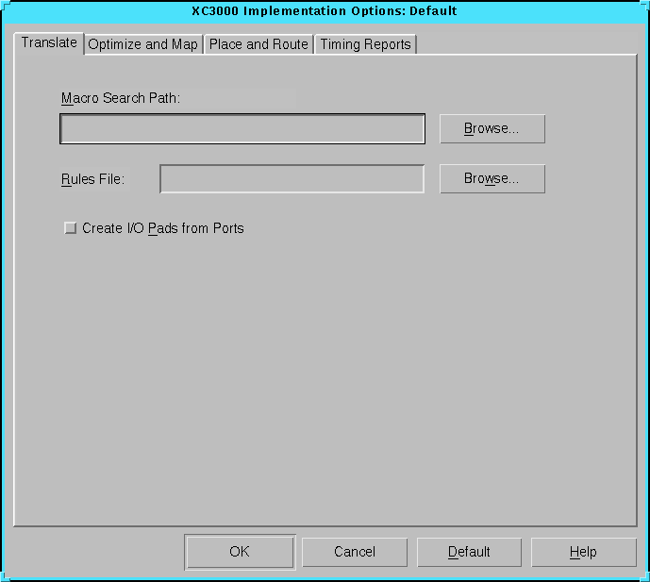
Task: Click the empty space left of the OK button
Action: [x=94, y=552]
